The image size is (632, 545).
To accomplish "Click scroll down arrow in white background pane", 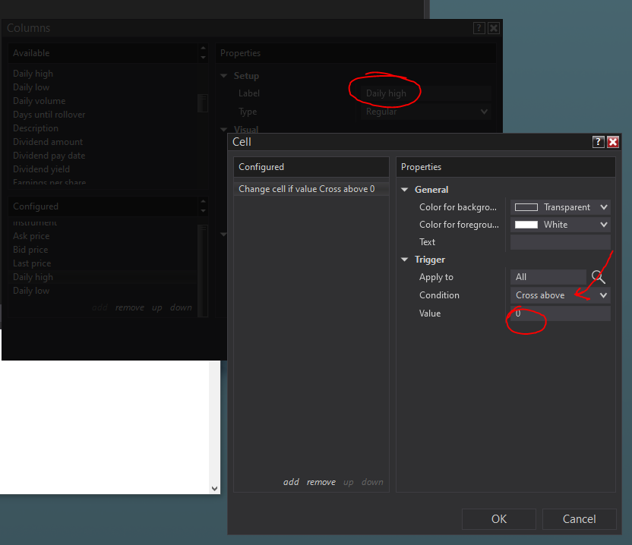I will pos(214,489).
